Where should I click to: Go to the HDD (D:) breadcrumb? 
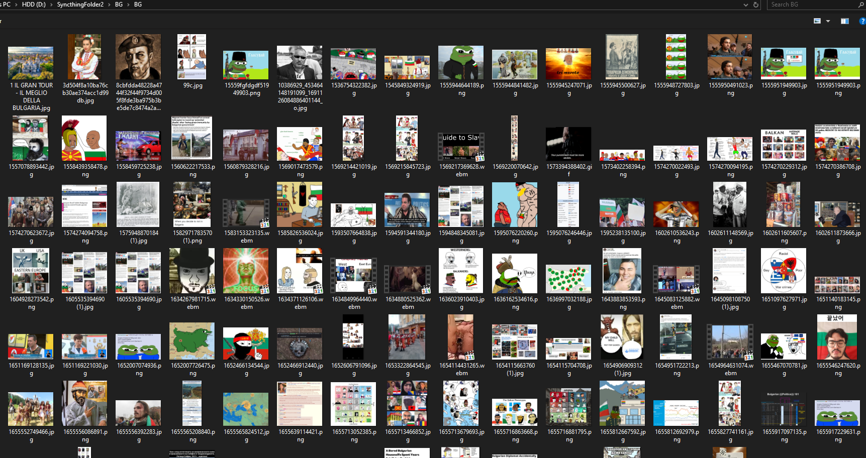point(34,5)
